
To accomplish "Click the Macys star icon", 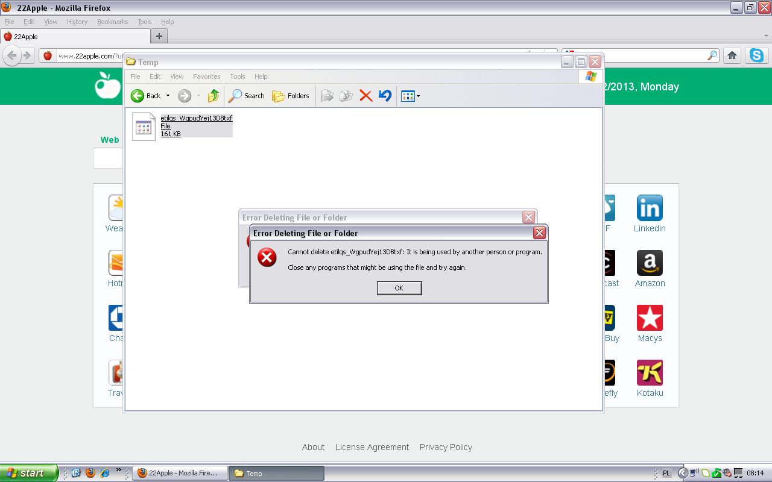I will (x=650, y=318).
